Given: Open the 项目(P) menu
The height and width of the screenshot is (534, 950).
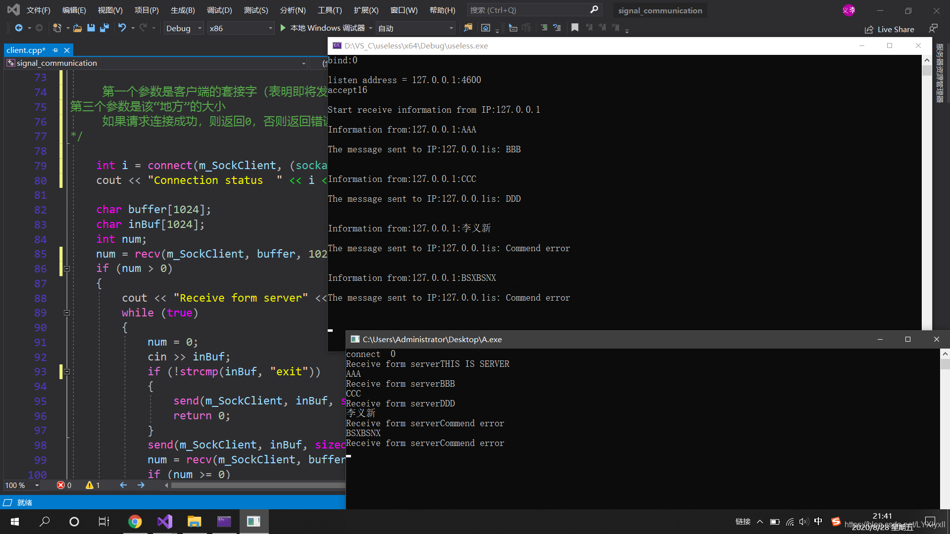Looking at the screenshot, I should 147,10.
